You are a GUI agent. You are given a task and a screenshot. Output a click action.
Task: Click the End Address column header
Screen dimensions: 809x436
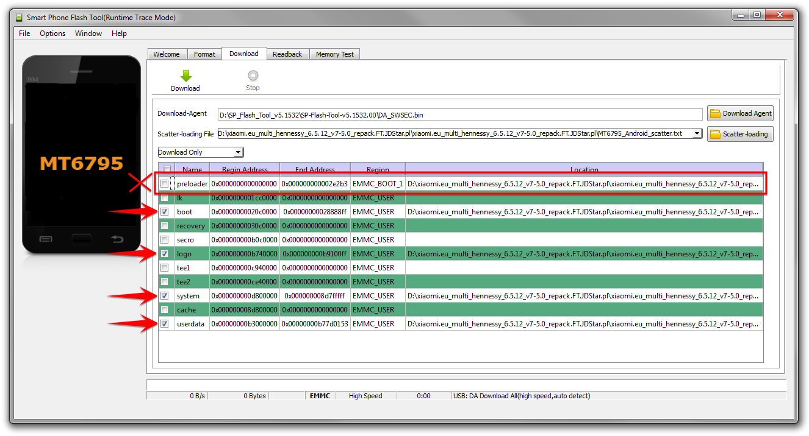315,170
